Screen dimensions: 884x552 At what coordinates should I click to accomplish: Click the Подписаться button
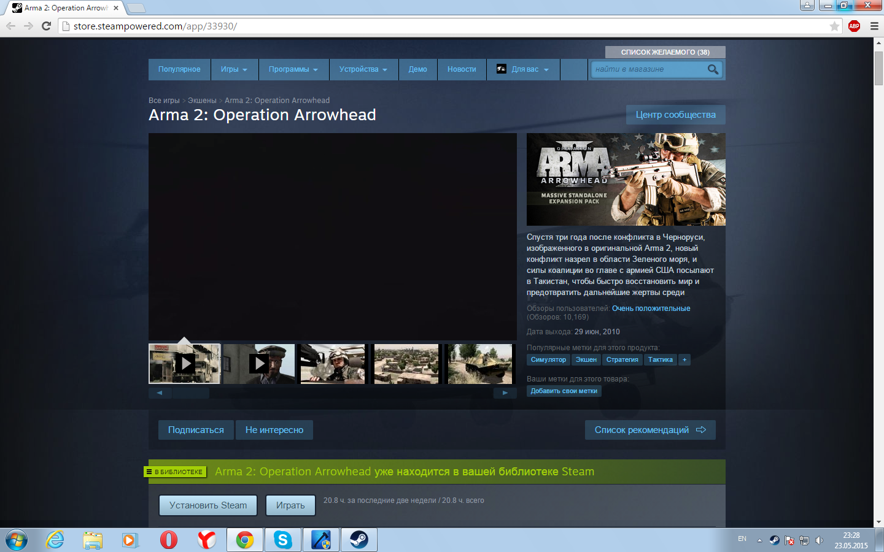[196, 430]
